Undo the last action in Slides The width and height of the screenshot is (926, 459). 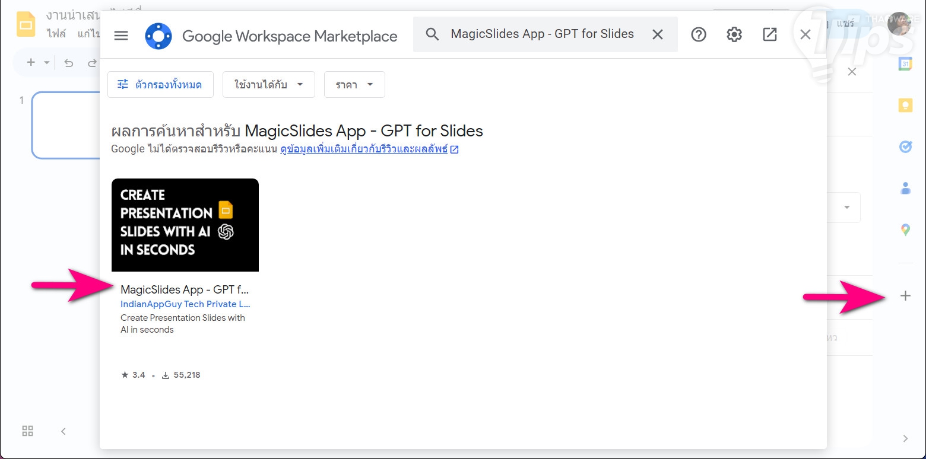[69, 62]
